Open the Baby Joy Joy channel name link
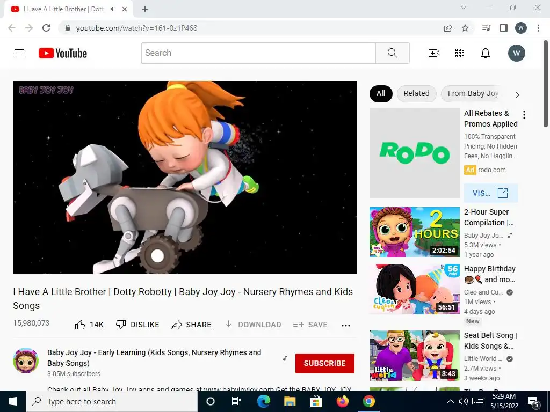This screenshot has height=412, width=550. [154, 358]
